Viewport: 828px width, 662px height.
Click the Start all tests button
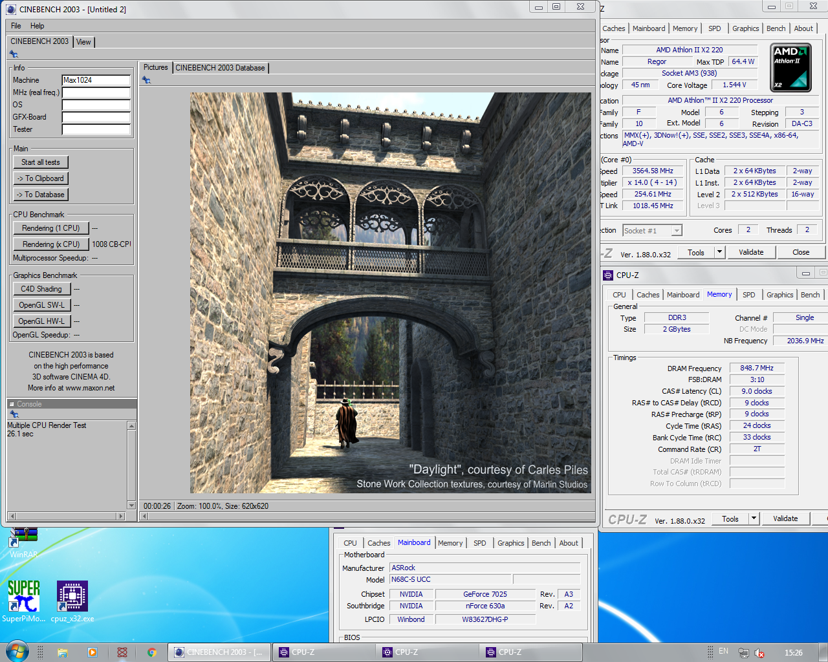[41, 162]
